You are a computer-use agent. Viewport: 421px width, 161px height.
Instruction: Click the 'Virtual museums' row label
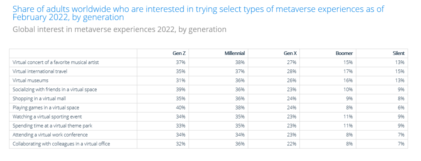tap(30, 80)
